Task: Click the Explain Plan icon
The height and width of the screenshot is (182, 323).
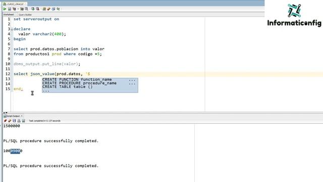Action: (x=14, y=9)
